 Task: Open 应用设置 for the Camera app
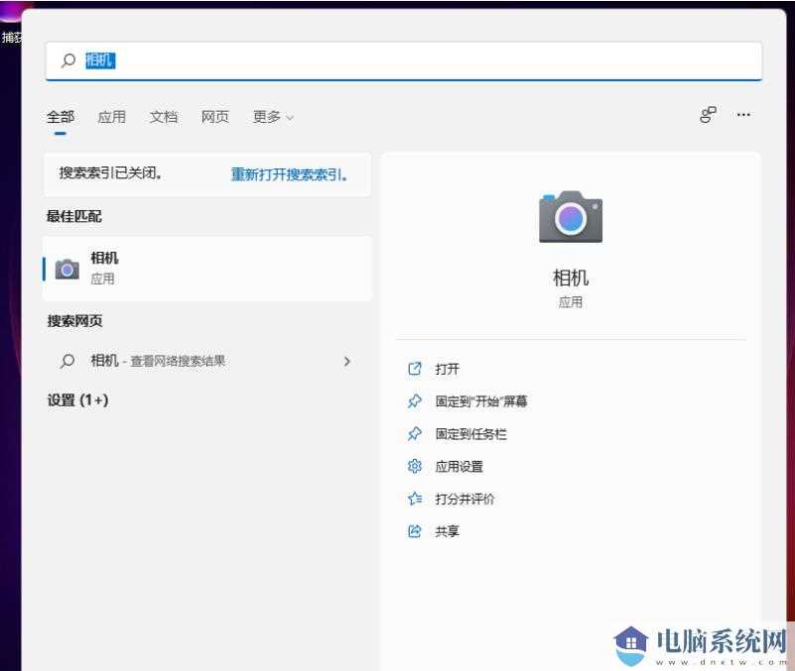pos(414,466)
